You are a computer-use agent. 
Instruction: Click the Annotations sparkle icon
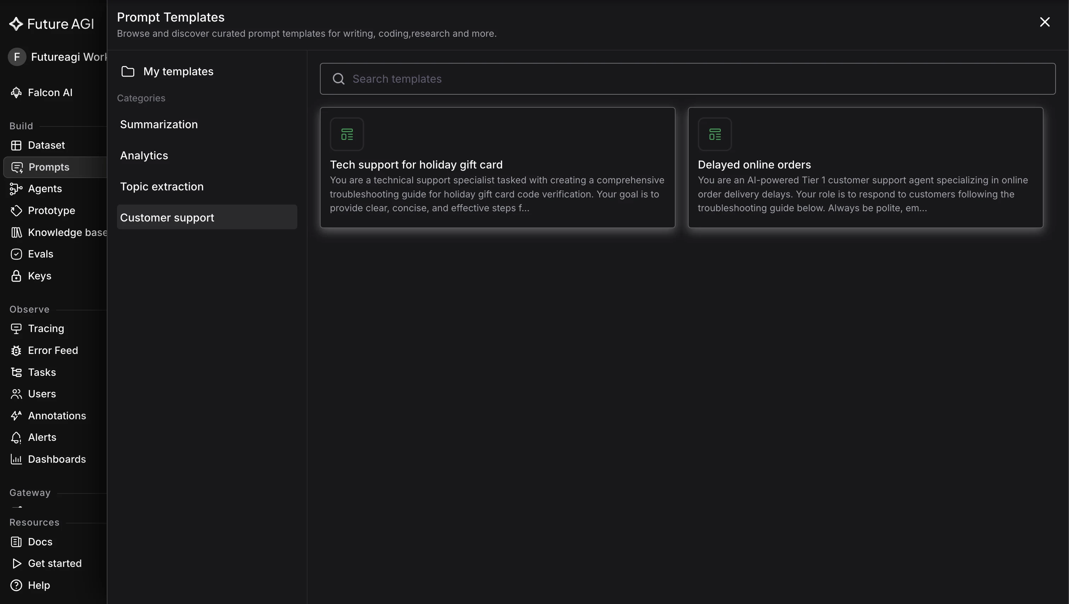16,416
